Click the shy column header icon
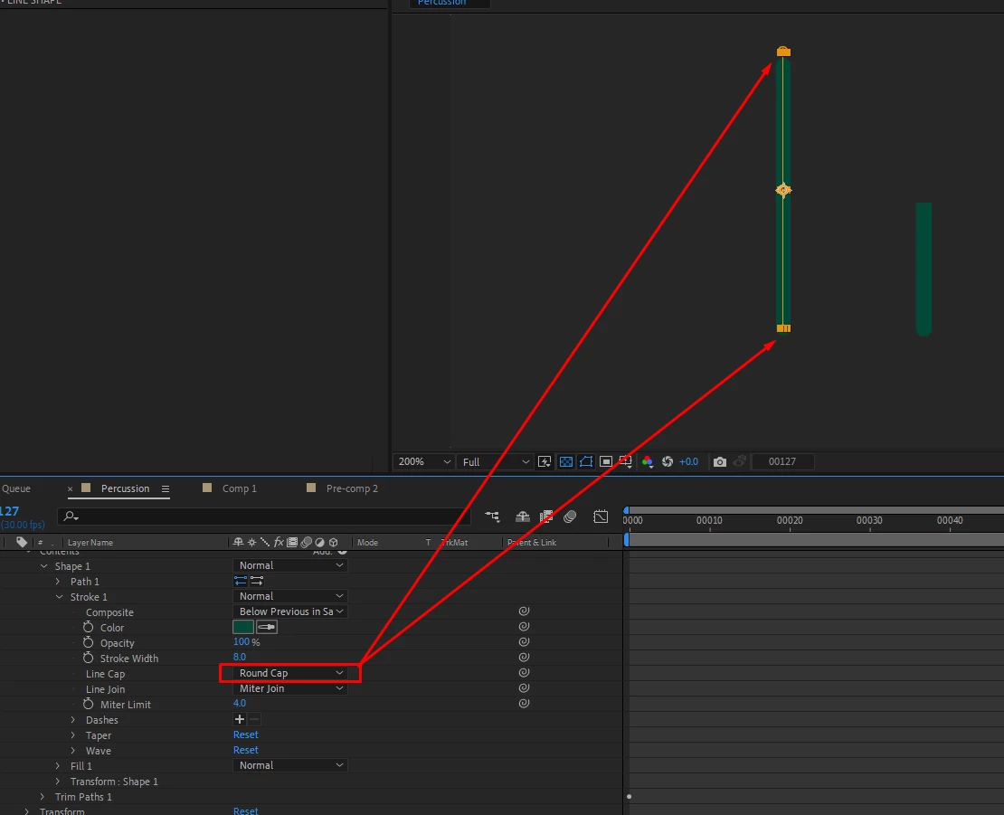This screenshot has height=815, width=1004. tap(238, 542)
